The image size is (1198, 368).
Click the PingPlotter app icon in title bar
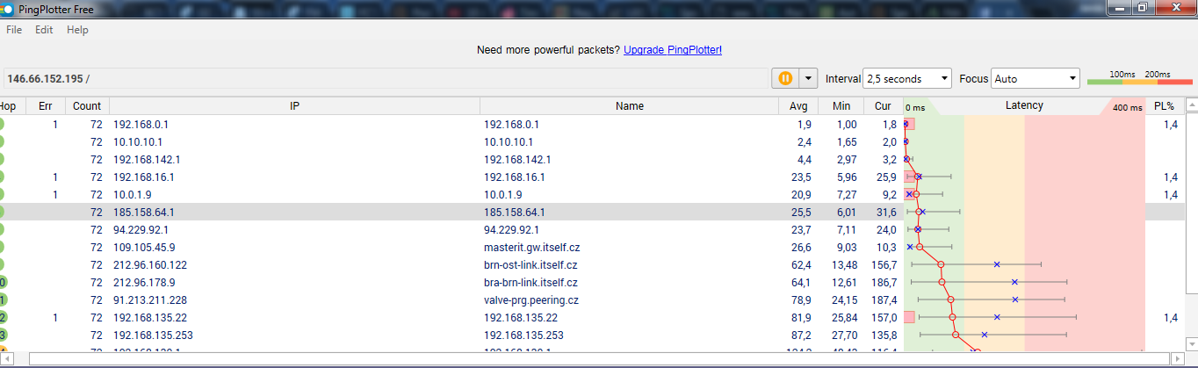click(7, 8)
